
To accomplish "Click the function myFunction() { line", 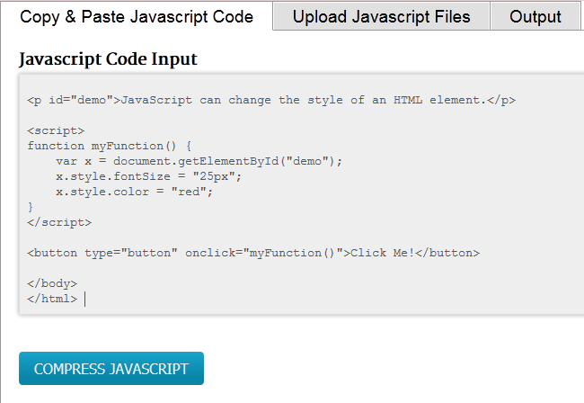I will coord(110,146).
